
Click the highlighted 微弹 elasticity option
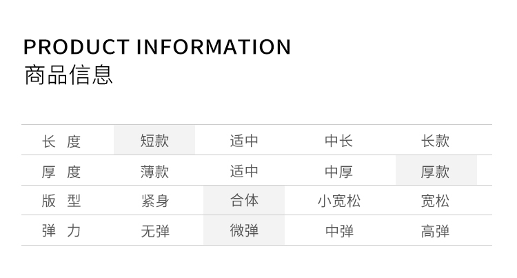(244, 231)
